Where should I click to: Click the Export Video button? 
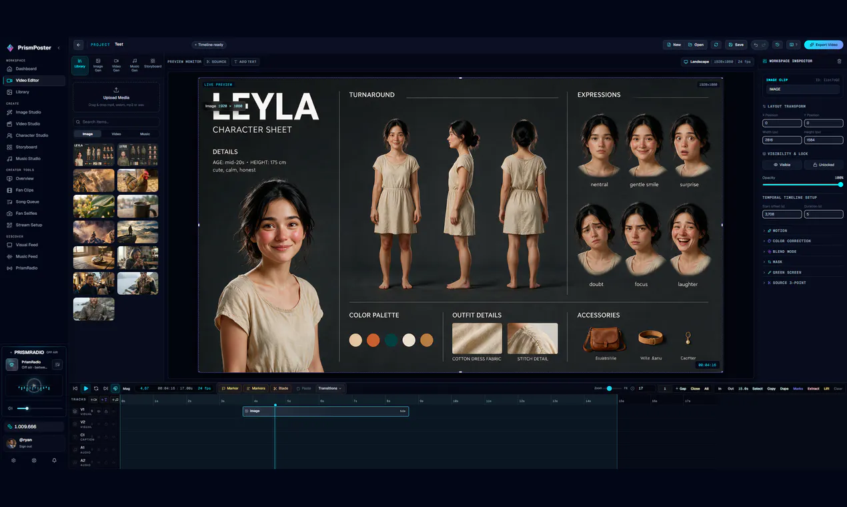pyautogui.click(x=824, y=45)
